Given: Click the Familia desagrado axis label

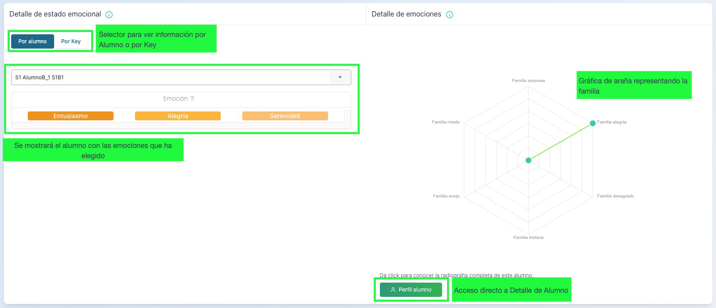Looking at the screenshot, I should (x=615, y=196).
